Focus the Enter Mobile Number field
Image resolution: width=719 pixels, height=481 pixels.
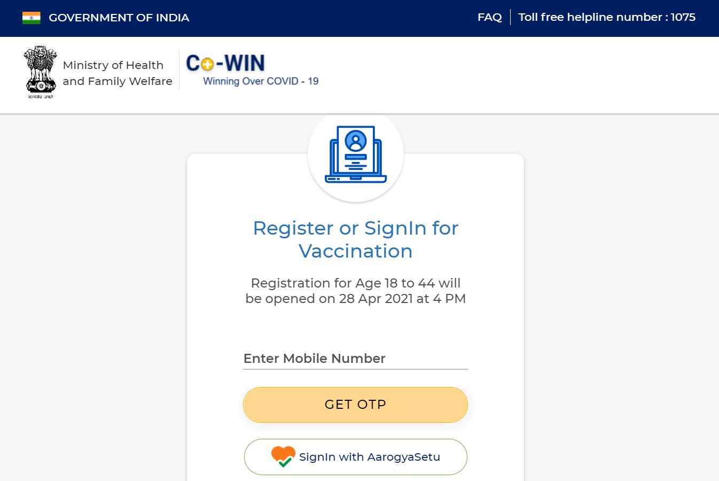tap(355, 358)
